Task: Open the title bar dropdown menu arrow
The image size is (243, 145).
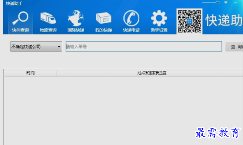Action: 226,2
